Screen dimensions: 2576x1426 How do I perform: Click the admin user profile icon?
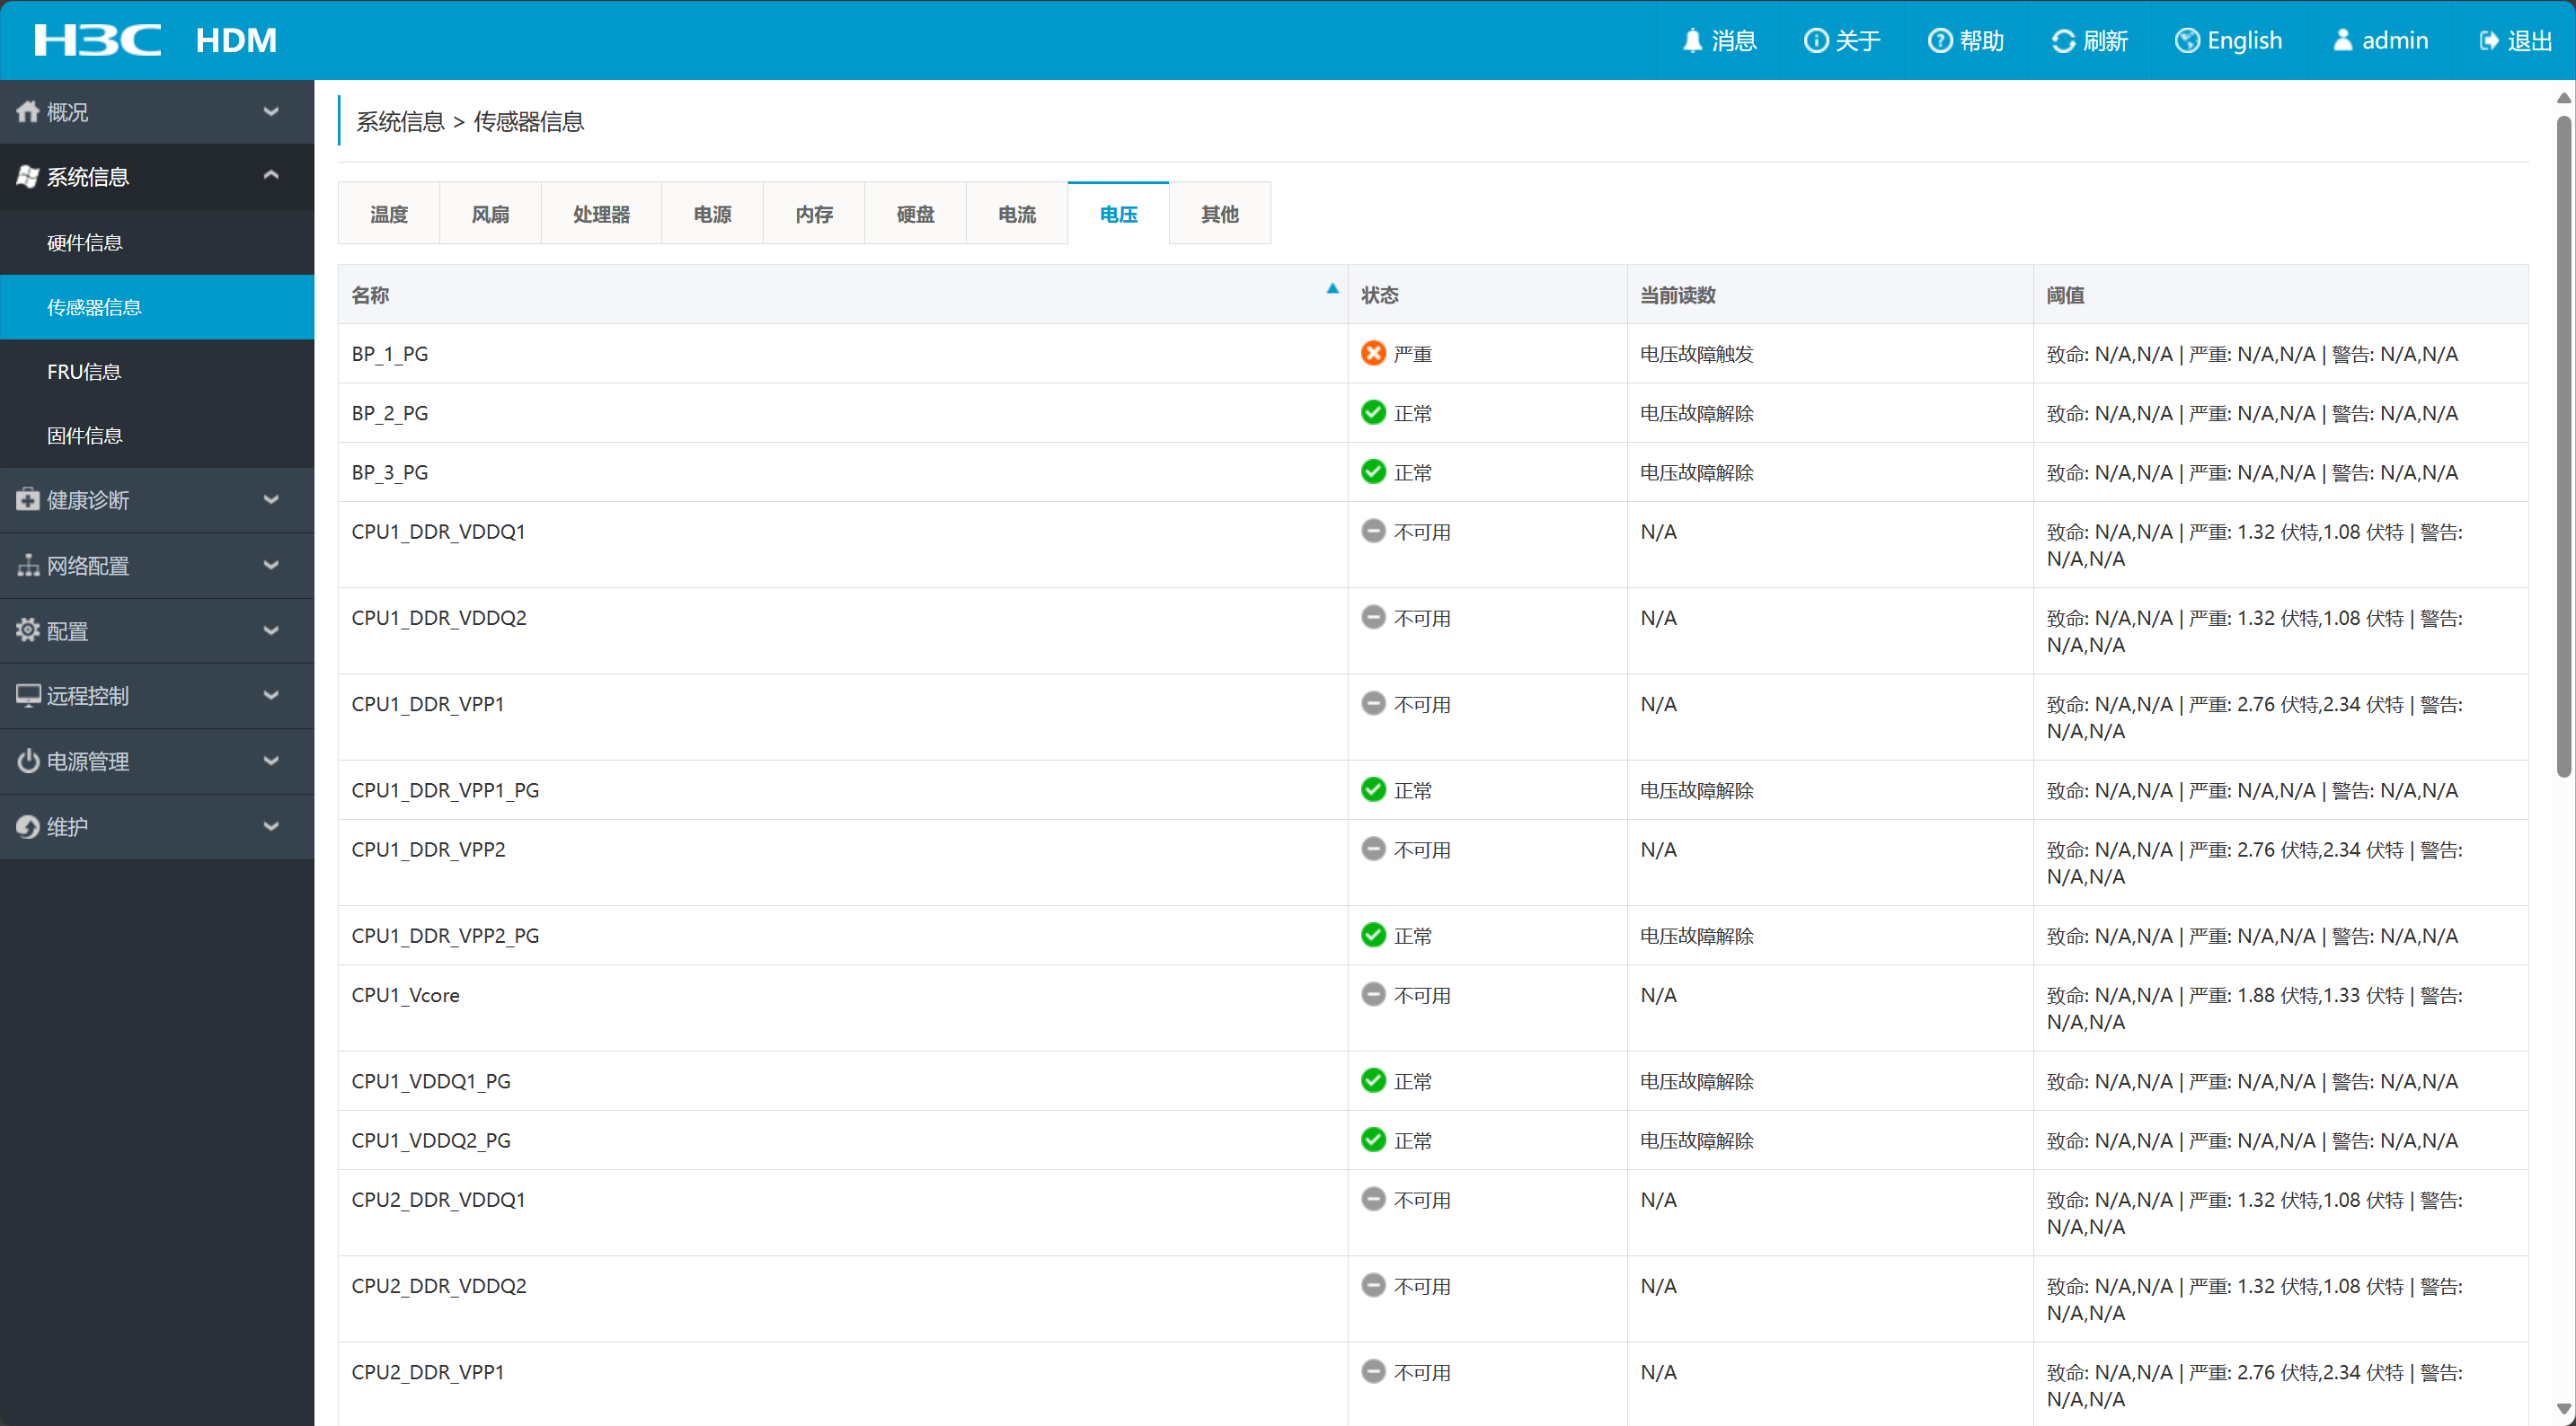(2342, 41)
